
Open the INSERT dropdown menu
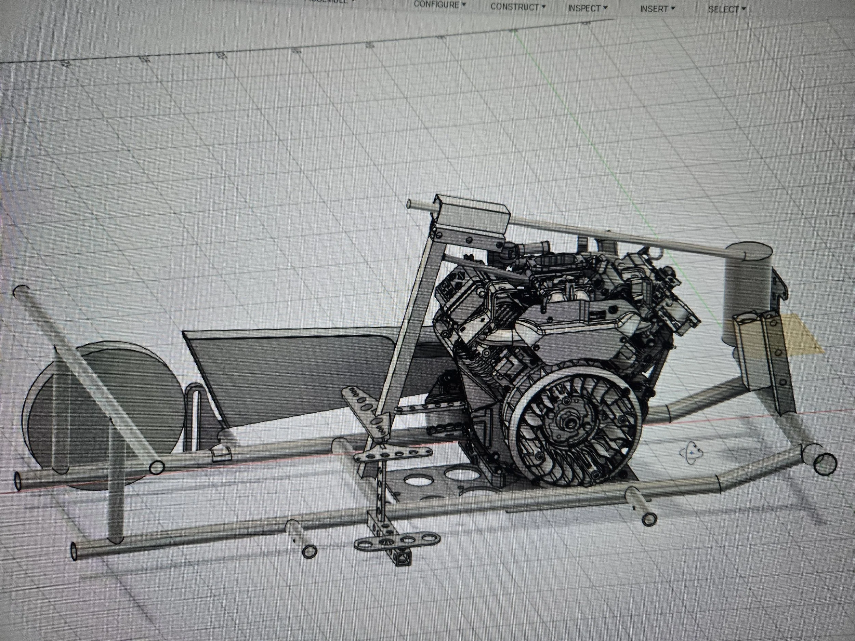click(x=657, y=9)
